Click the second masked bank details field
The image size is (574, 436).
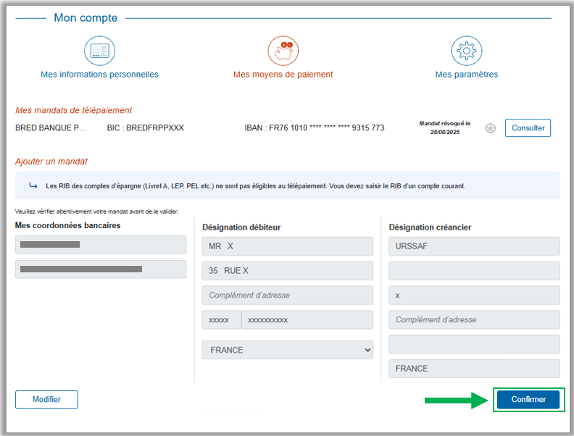tap(101, 269)
